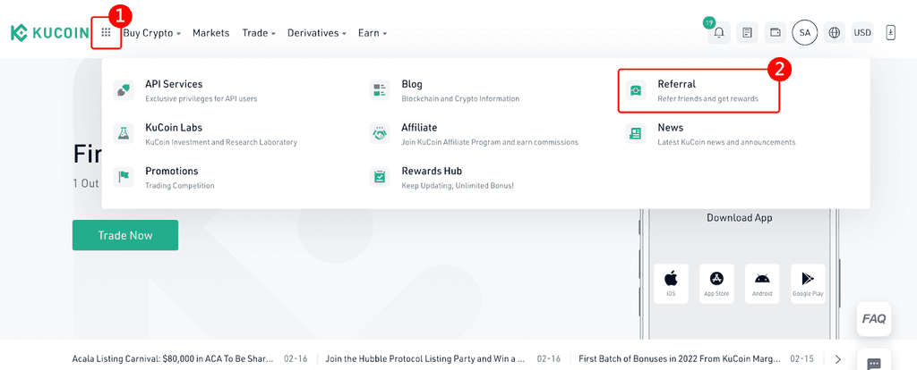The image size is (917, 370).
Task: Open the wallet icon in header
Action: (776, 33)
